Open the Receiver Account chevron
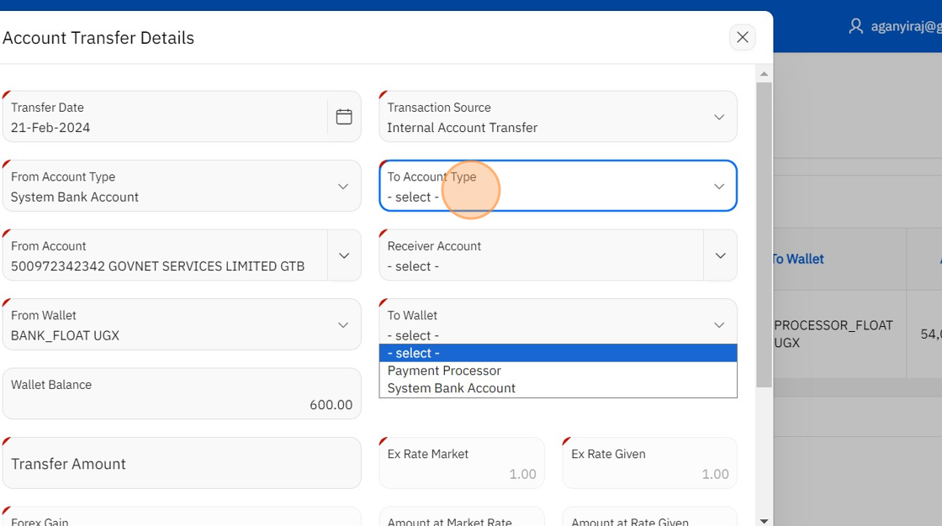Screen dimensions: 942x526 [x=720, y=255]
